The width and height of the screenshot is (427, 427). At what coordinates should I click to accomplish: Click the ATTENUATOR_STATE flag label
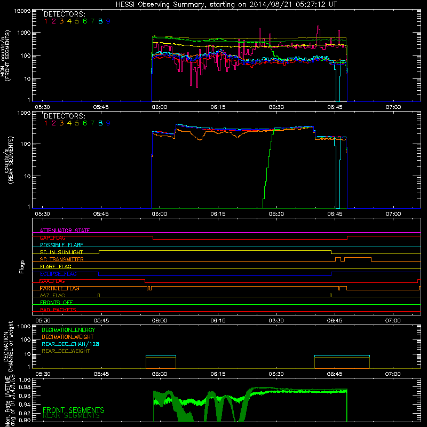(65, 231)
